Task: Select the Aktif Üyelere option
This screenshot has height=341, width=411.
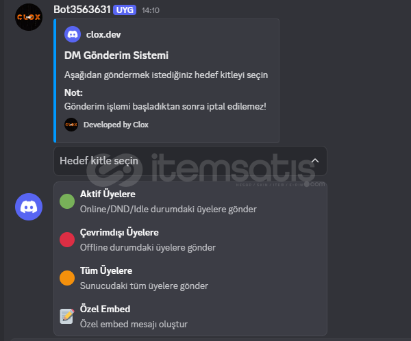Action: 190,201
